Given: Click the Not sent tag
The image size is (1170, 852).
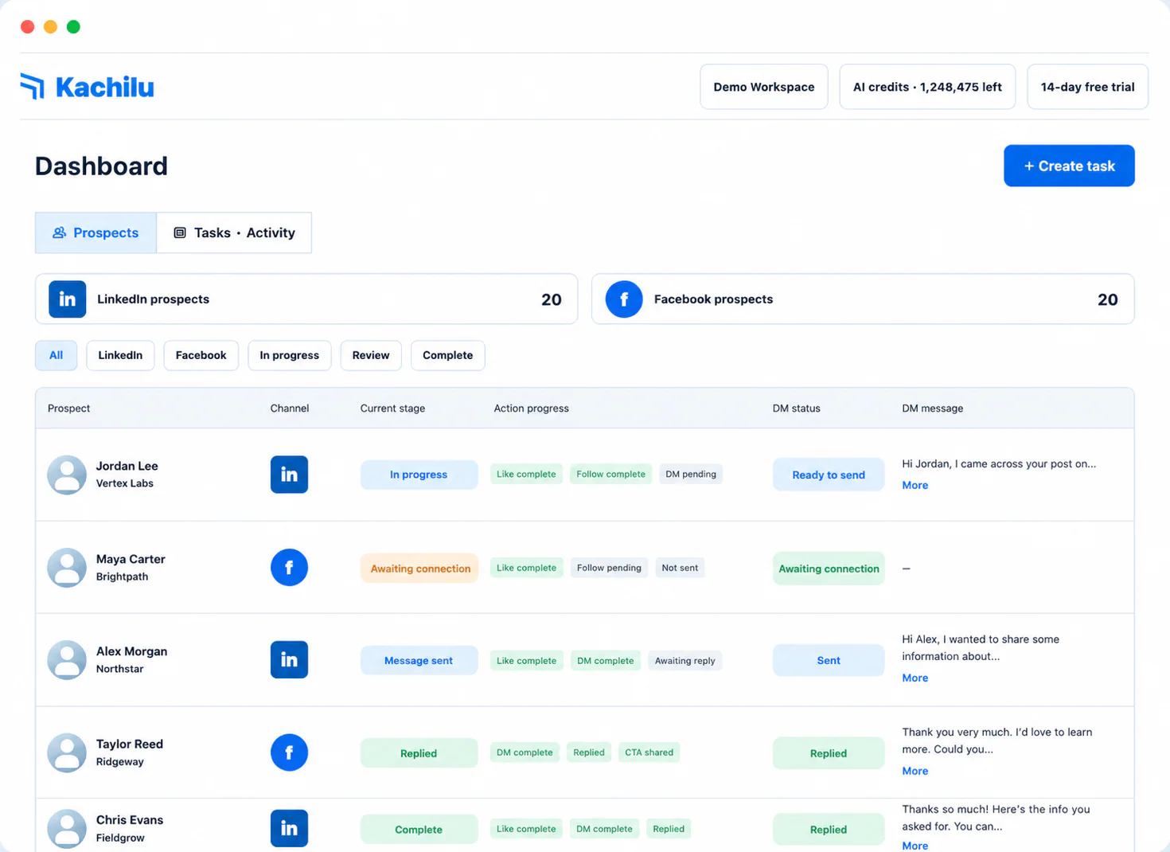Looking at the screenshot, I should click(x=680, y=568).
